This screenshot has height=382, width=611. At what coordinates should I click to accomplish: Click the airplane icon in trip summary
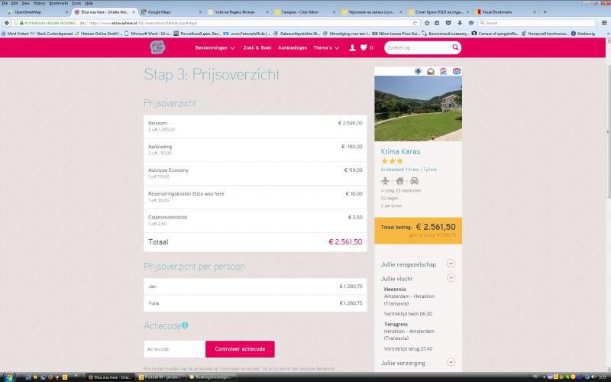tap(385, 181)
